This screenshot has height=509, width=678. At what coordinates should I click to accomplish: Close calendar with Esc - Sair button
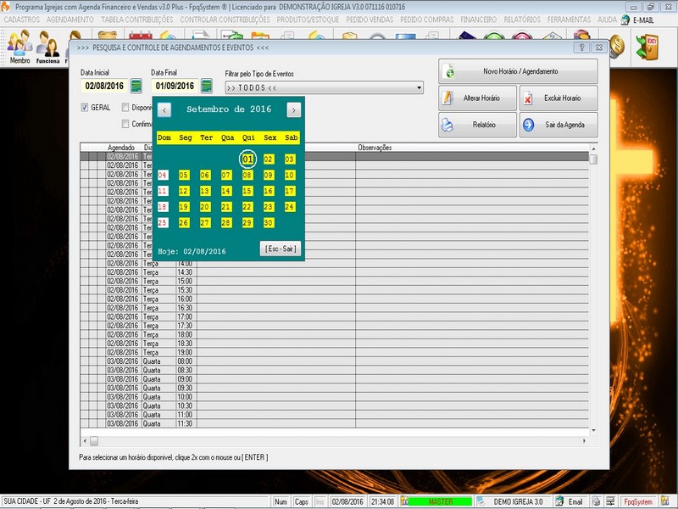click(x=281, y=249)
